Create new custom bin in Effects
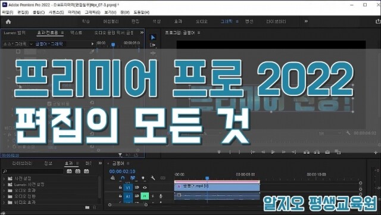The width and height of the screenshot is (381, 215). point(88,207)
